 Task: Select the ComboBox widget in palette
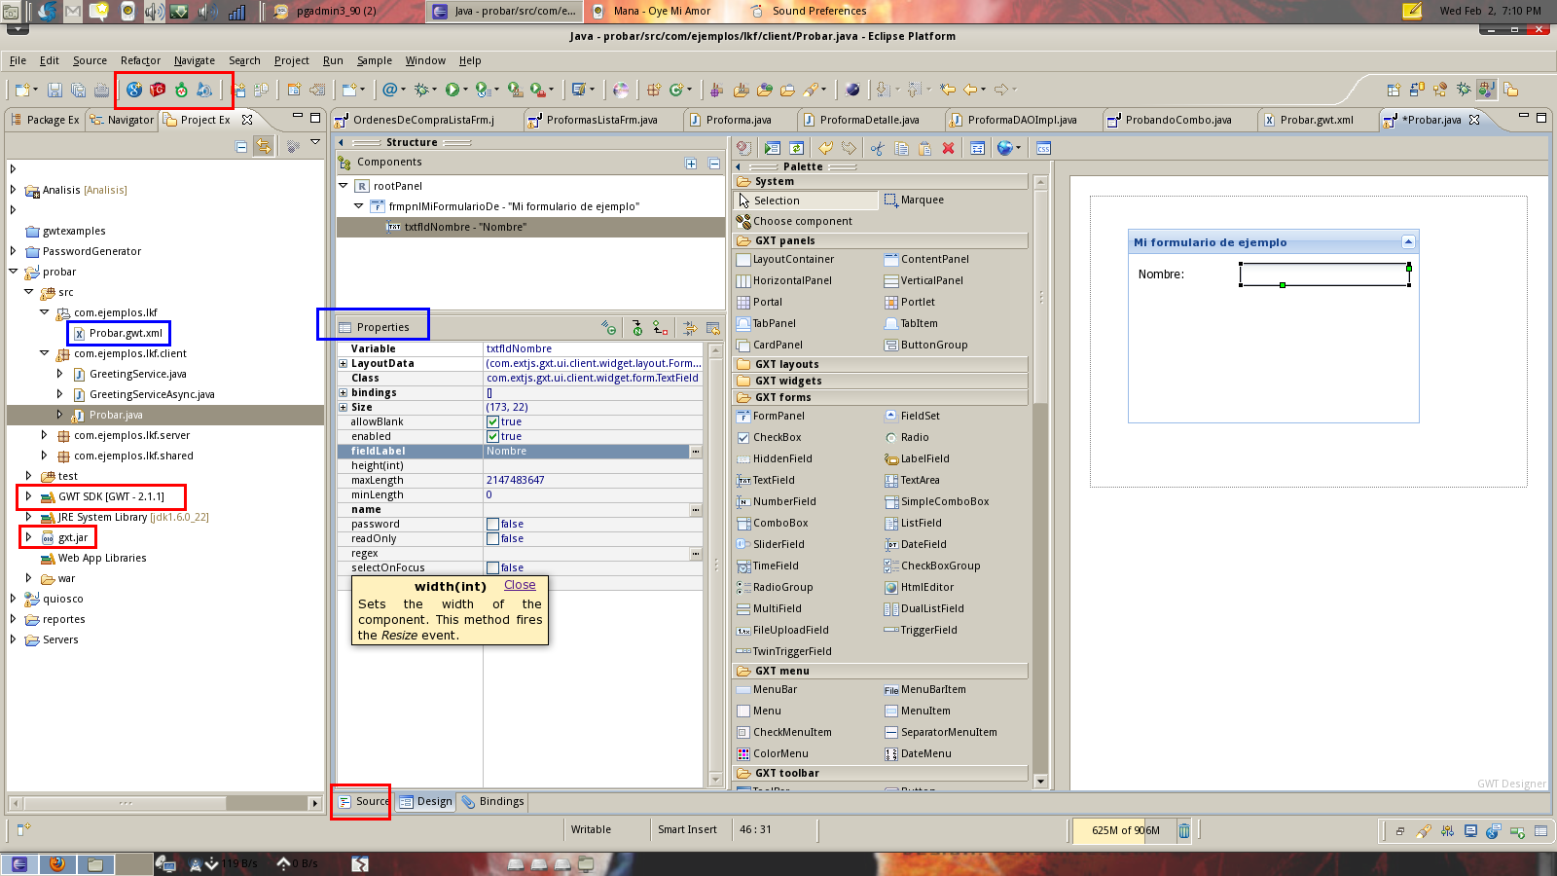(x=773, y=523)
